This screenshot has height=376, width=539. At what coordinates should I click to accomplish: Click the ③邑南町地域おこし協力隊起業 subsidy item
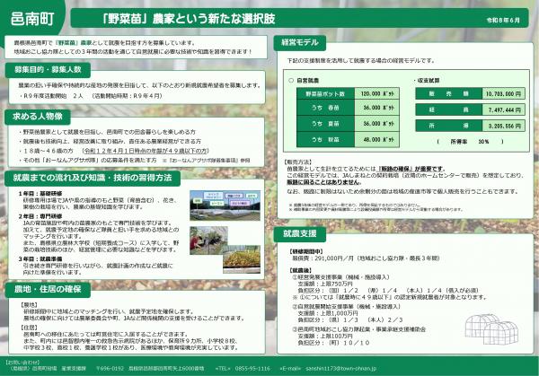(x=358, y=329)
